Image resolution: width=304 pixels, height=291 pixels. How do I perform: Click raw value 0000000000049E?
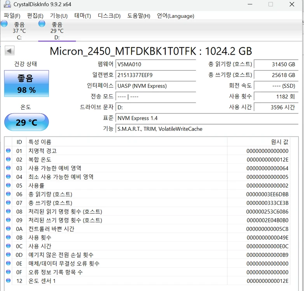(x=267, y=237)
